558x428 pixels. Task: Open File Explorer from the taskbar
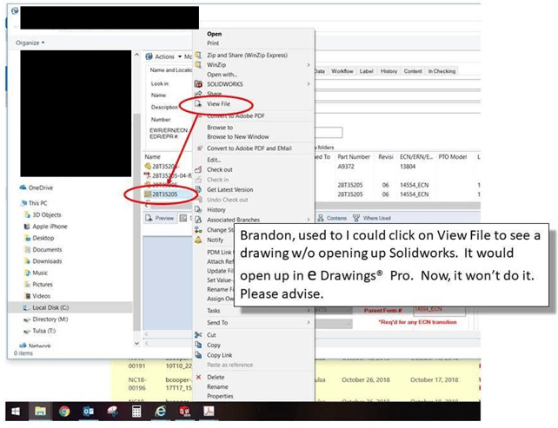[x=40, y=412]
